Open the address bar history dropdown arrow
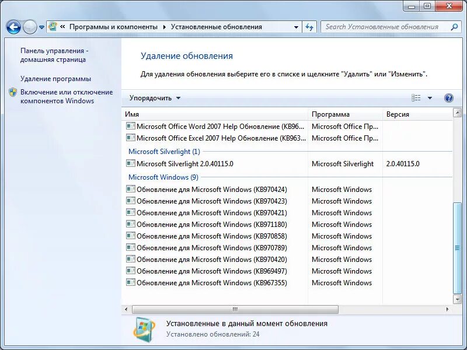 (x=296, y=27)
